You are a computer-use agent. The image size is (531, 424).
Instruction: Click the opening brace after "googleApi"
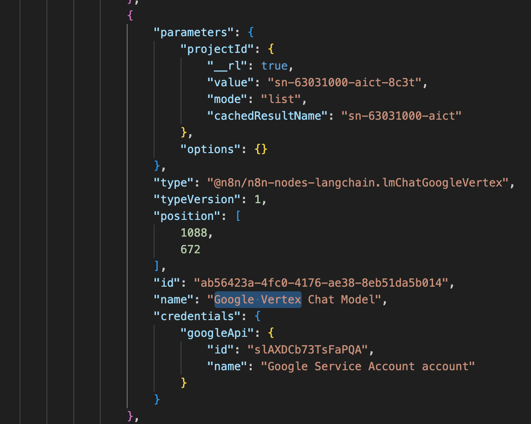coord(271,333)
